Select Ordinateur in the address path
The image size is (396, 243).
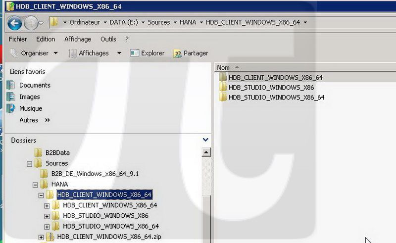pyautogui.click(x=85, y=22)
